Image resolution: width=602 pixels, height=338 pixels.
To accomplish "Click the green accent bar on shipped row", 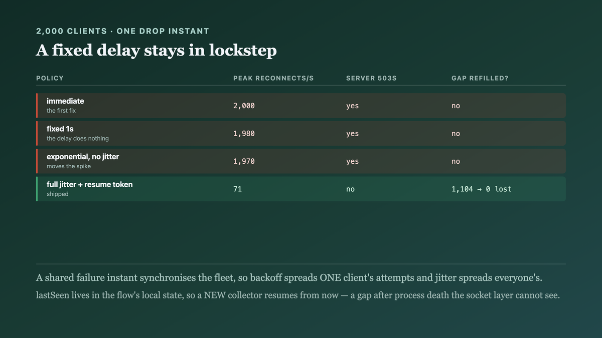I will coord(37,189).
